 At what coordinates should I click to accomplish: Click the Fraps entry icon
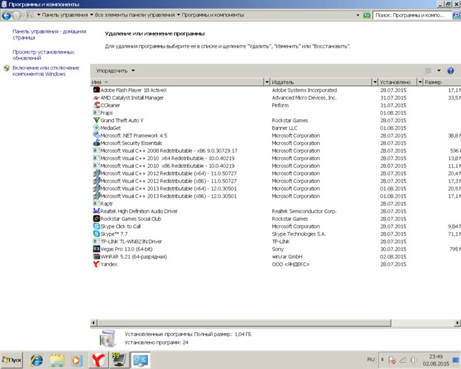[x=96, y=112]
